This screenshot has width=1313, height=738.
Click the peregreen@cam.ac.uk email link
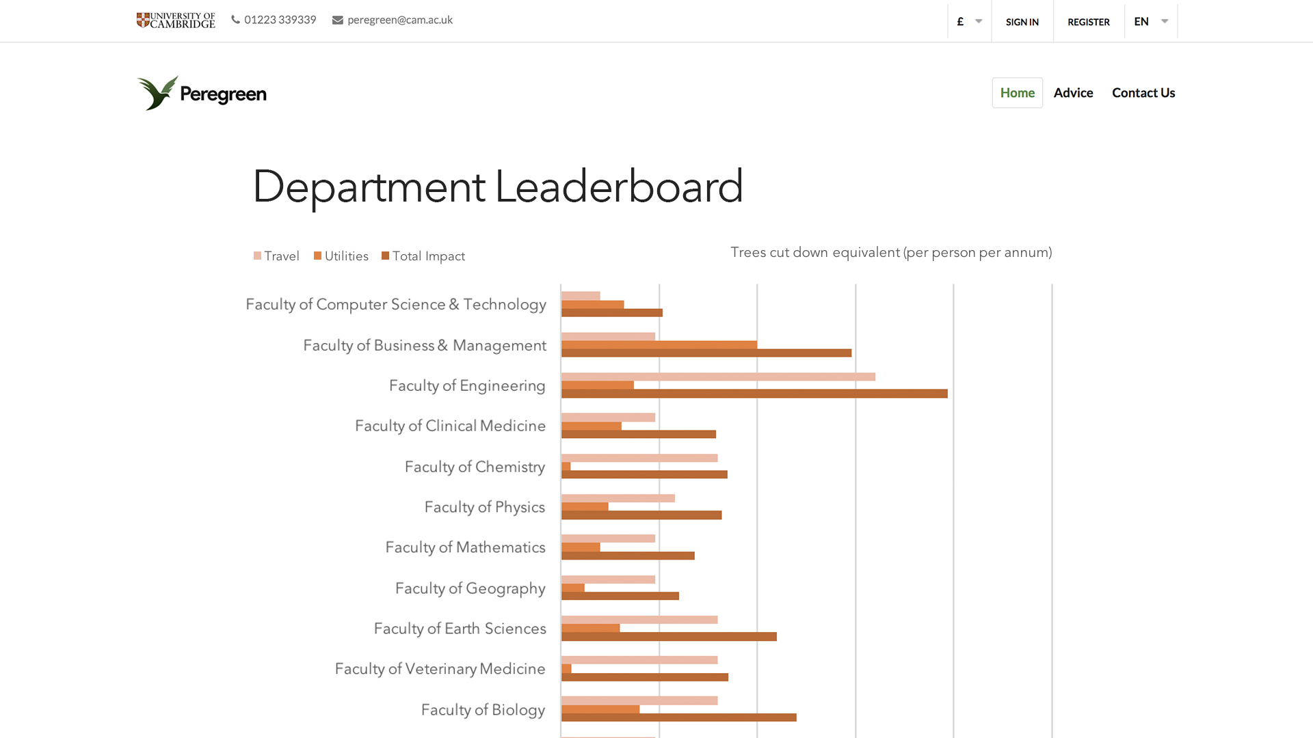click(x=399, y=20)
